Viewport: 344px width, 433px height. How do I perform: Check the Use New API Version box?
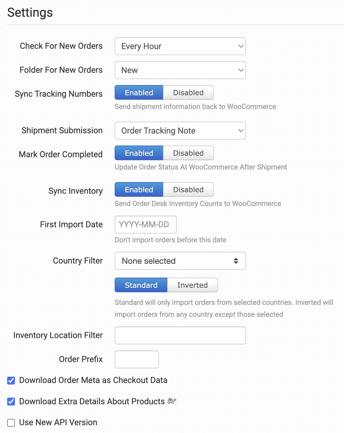pyautogui.click(x=11, y=423)
